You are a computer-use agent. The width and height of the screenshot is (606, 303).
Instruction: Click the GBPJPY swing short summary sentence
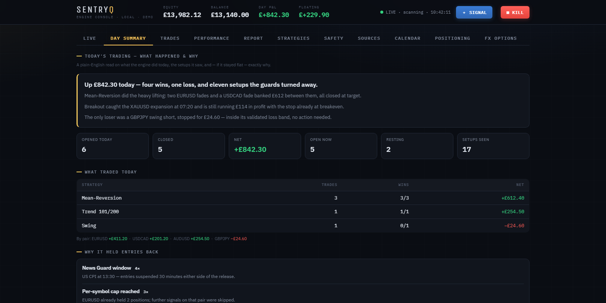pos(208,117)
